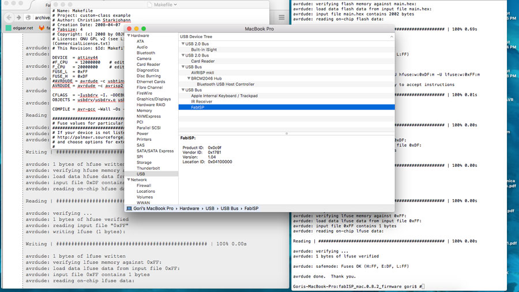The image size is (519, 292).
Task: Open the Makefile title dropdown chevron
Action: pyautogui.click(x=175, y=5)
